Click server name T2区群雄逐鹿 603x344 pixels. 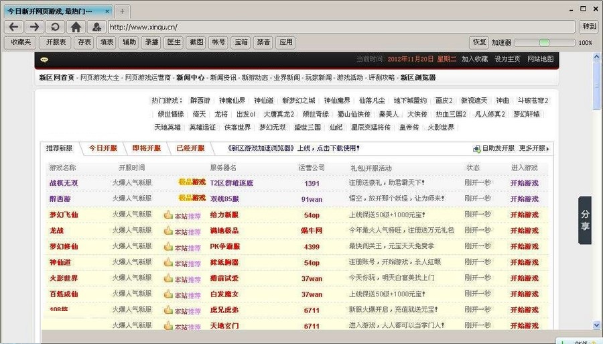tap(232, 183)
